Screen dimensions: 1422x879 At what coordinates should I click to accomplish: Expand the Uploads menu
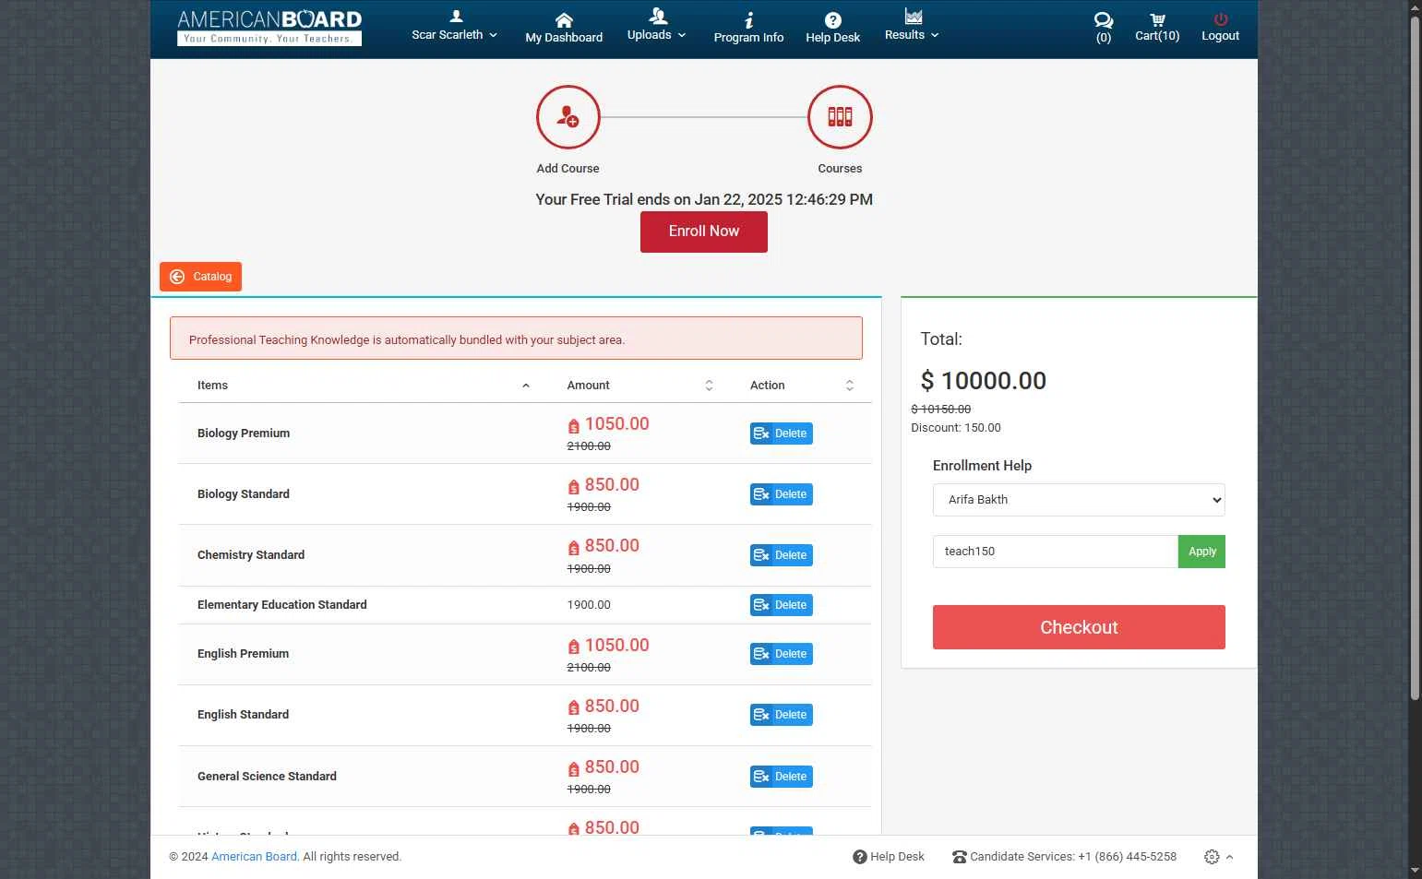point(657,26)
